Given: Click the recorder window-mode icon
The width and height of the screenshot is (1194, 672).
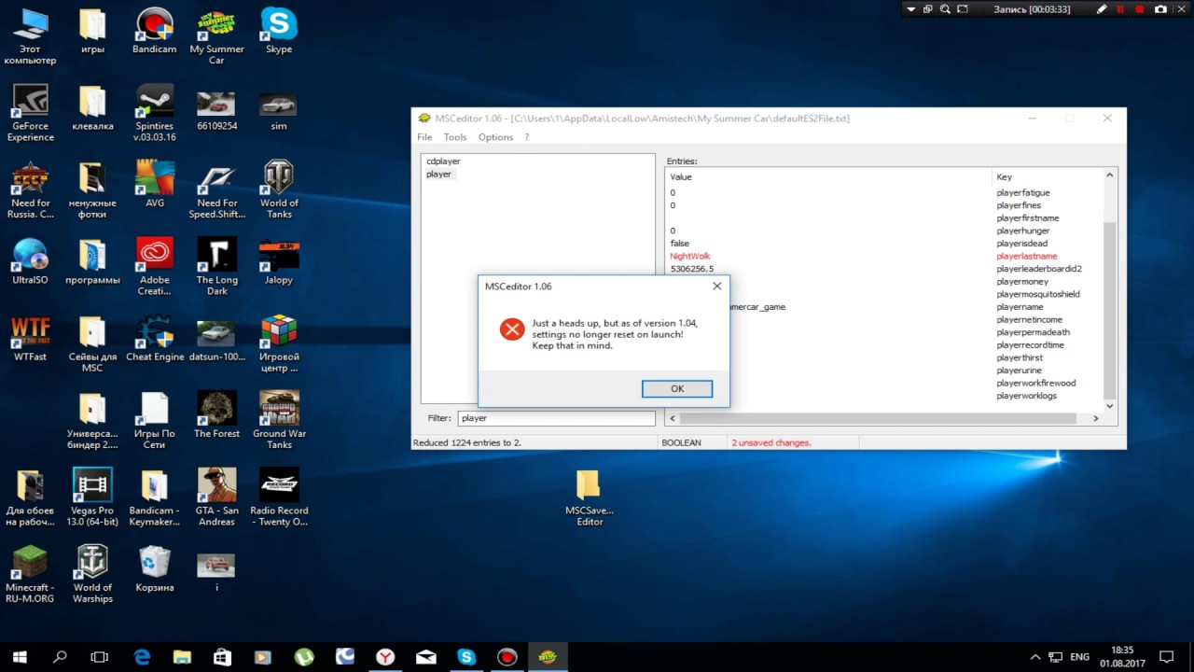Looking at the screenshot, I should click(x=928, y=9).
